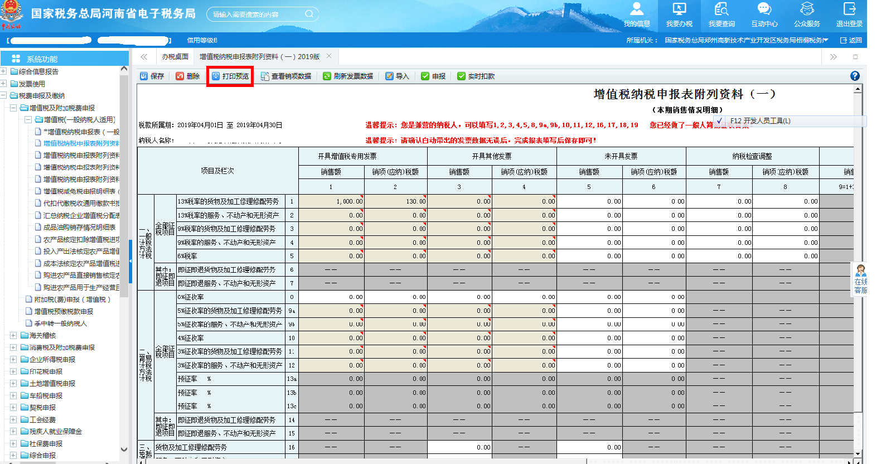Click the blue help question mark icon

click(x=855, y=76)
